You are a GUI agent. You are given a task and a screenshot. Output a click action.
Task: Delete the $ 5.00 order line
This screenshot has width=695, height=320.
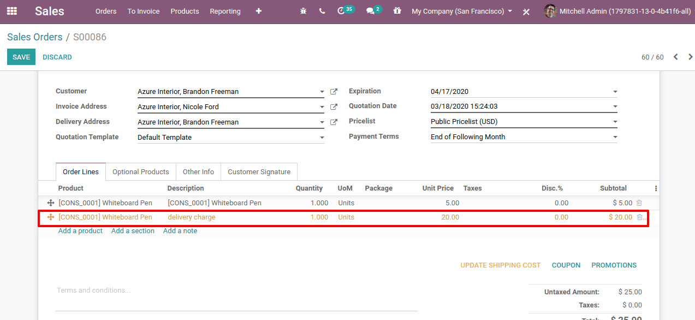[639, 203]
